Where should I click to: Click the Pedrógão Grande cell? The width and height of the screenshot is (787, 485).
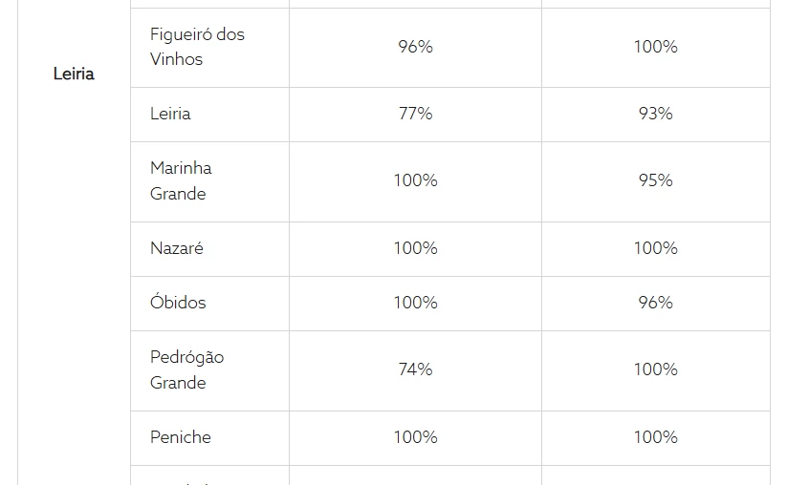(186, 369)
